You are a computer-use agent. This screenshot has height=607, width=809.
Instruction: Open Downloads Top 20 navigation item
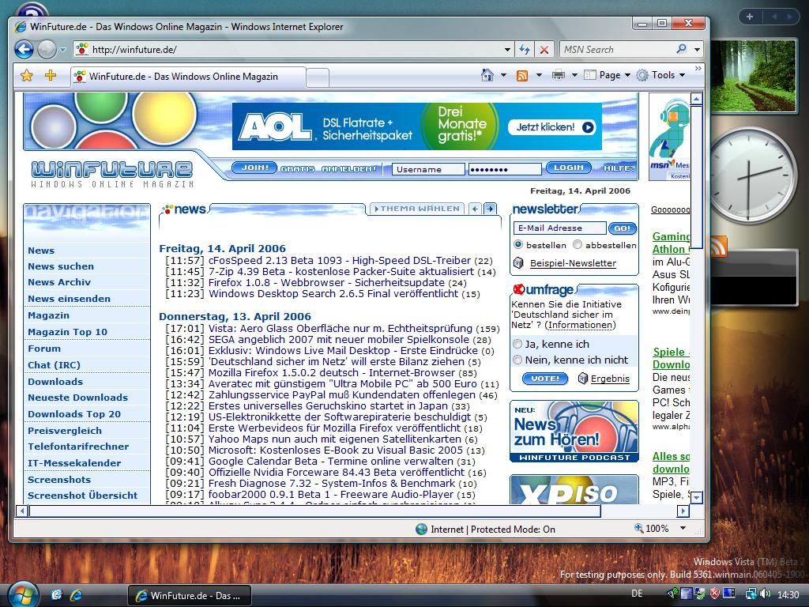pos(74,414)
